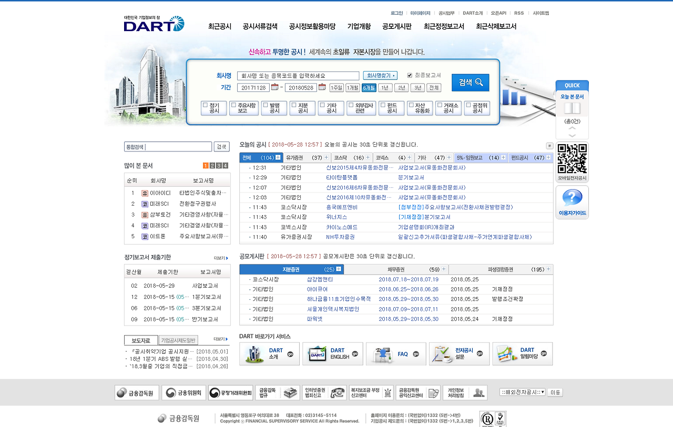Open 인터넷증권 범죄신고 banner
This screenshot has height=427, width=673.
324,393
